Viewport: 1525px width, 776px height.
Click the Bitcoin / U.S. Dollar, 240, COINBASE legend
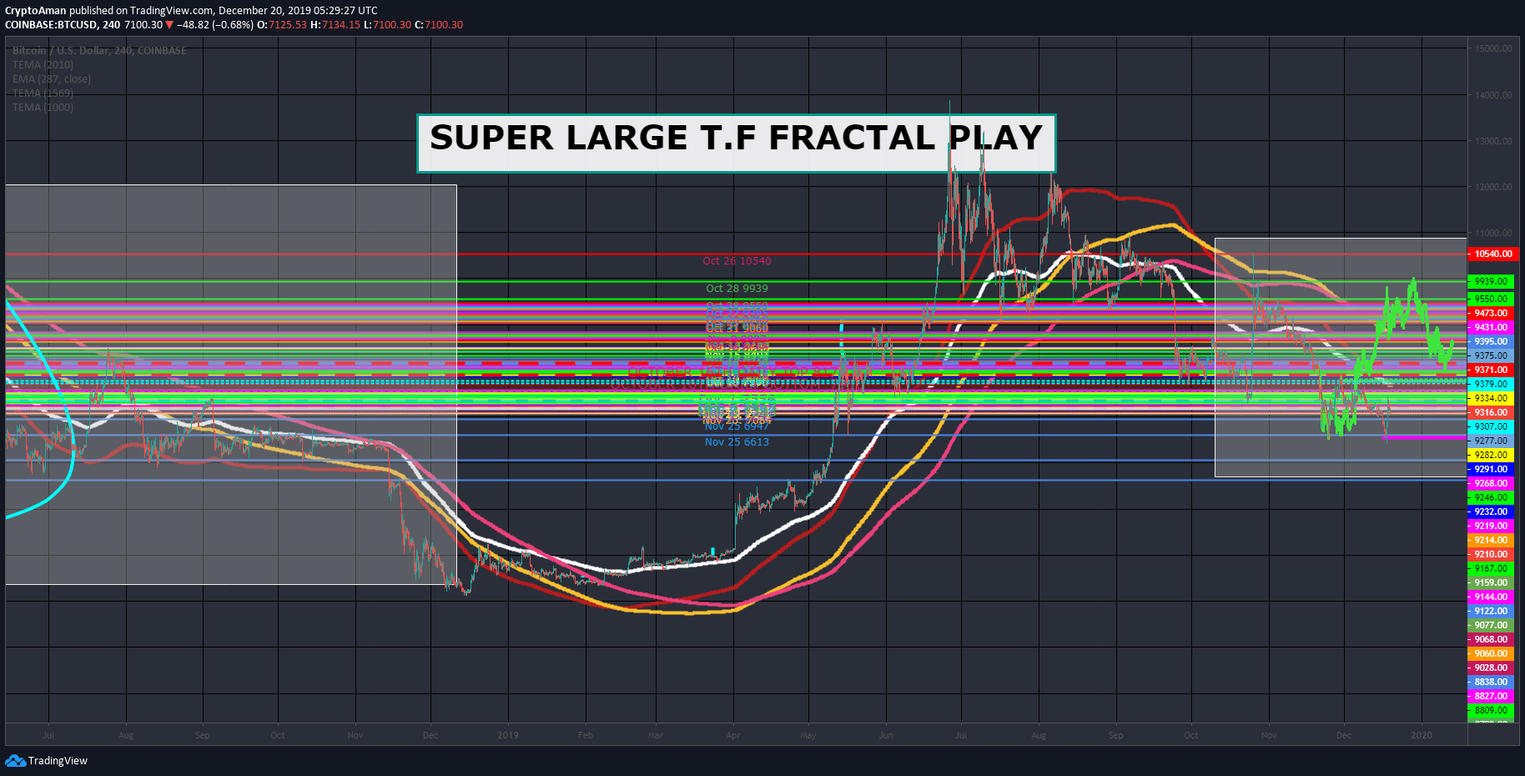tap(99, 51)
